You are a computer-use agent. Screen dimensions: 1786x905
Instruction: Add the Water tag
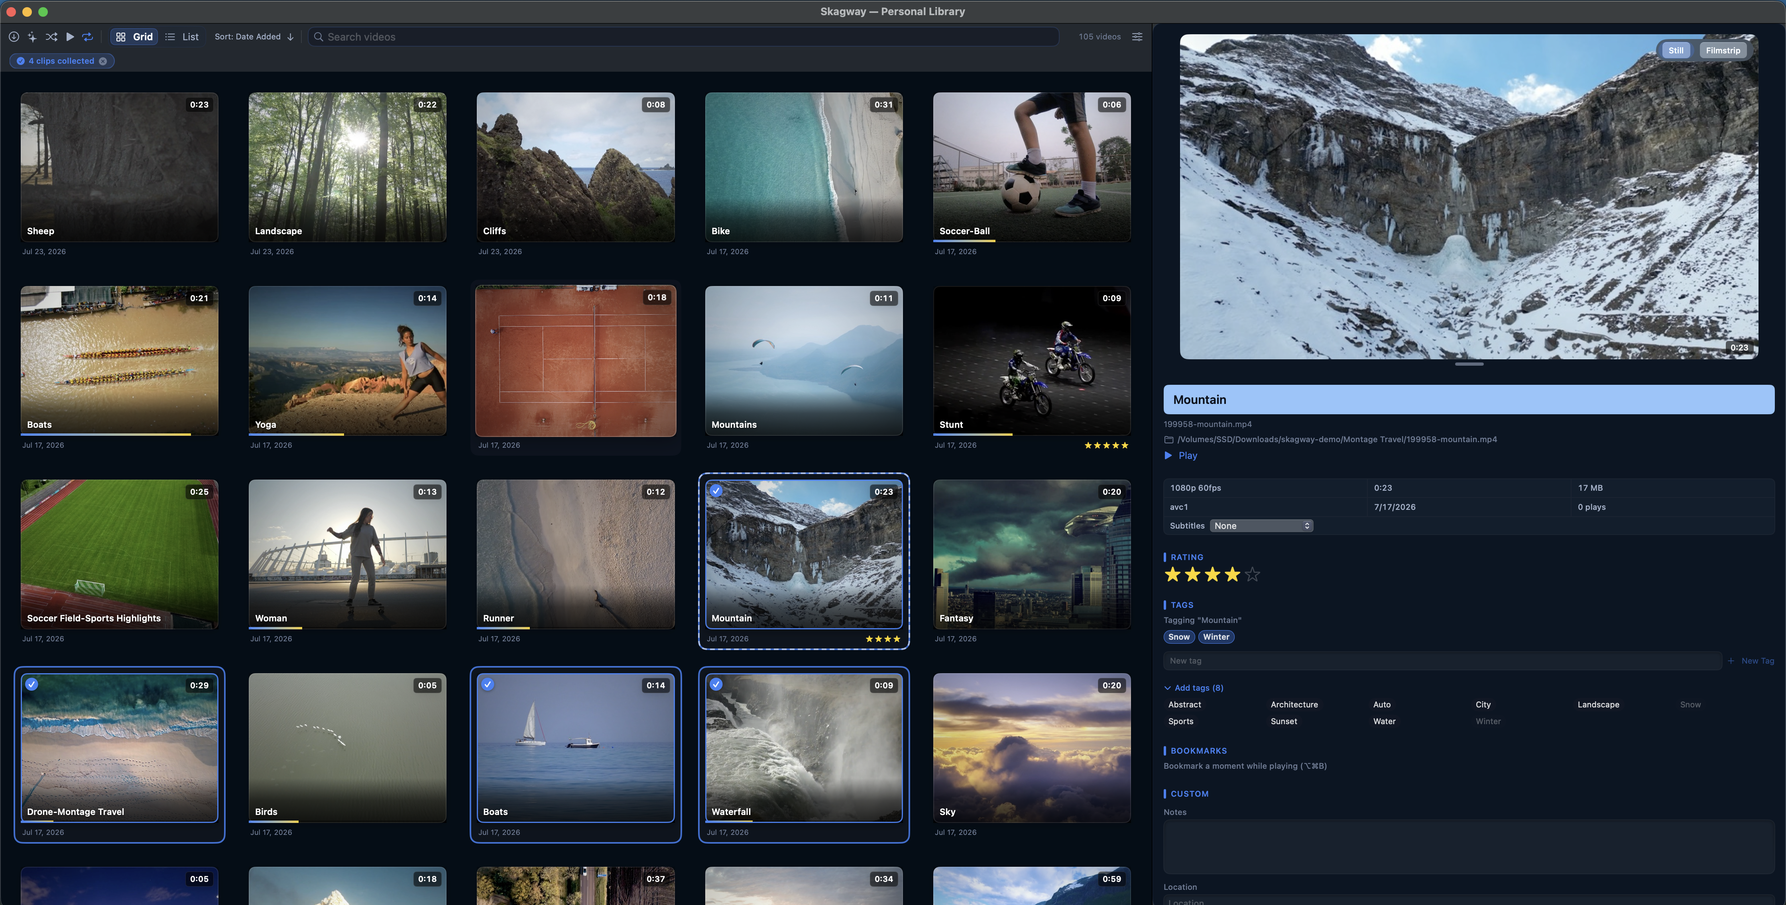click(1384, 721)
